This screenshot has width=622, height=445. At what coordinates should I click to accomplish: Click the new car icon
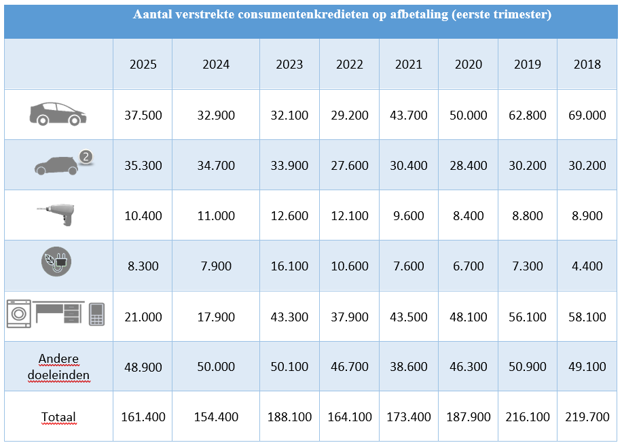coord(58,114)
